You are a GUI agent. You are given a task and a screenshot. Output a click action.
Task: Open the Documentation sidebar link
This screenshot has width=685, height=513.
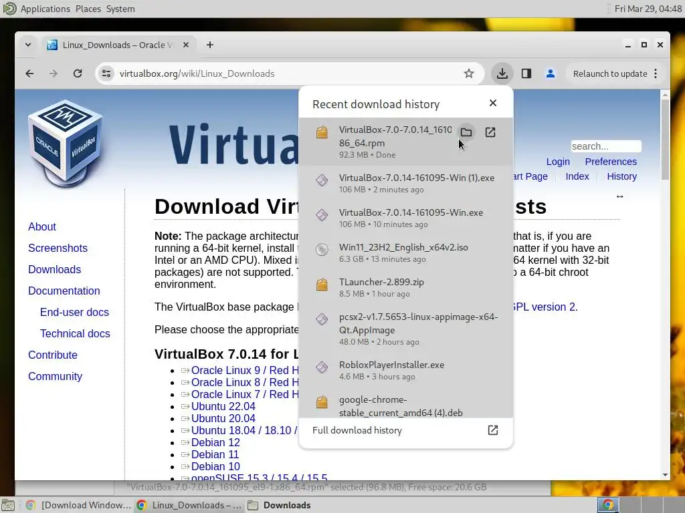tap(64, 291)
